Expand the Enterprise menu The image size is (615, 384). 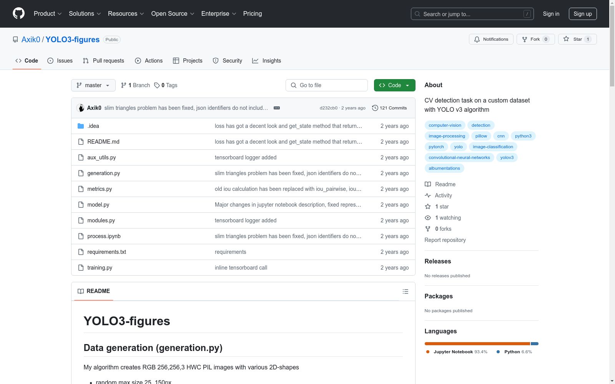pyautogui.click(x=219, y=13)
